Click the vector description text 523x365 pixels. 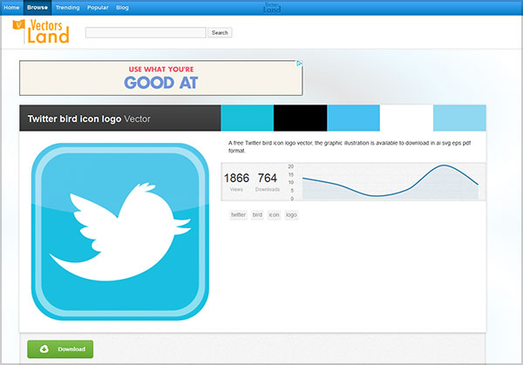coord(350,146)
